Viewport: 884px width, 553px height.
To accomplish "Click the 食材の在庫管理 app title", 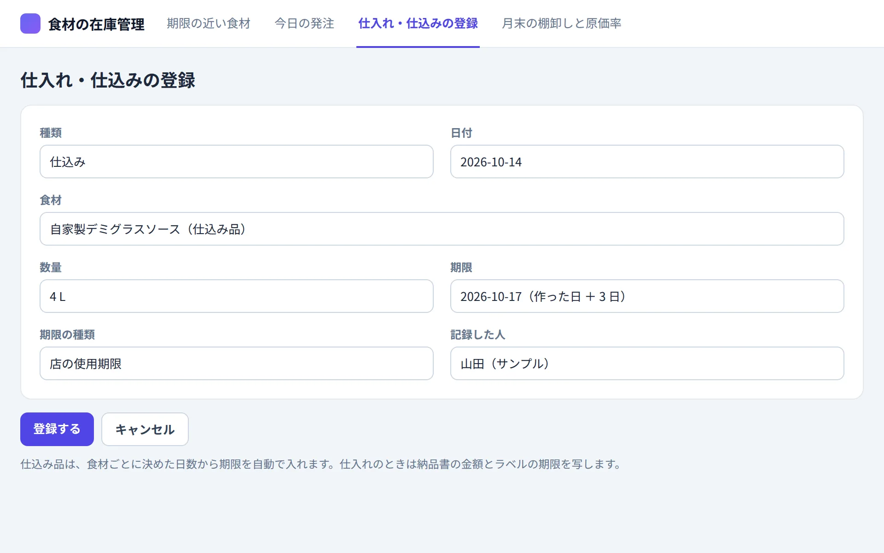I will click(x=96, y=24).
